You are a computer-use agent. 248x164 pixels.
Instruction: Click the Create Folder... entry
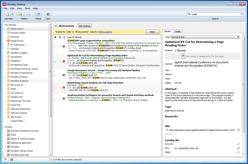tap(18, 121)
